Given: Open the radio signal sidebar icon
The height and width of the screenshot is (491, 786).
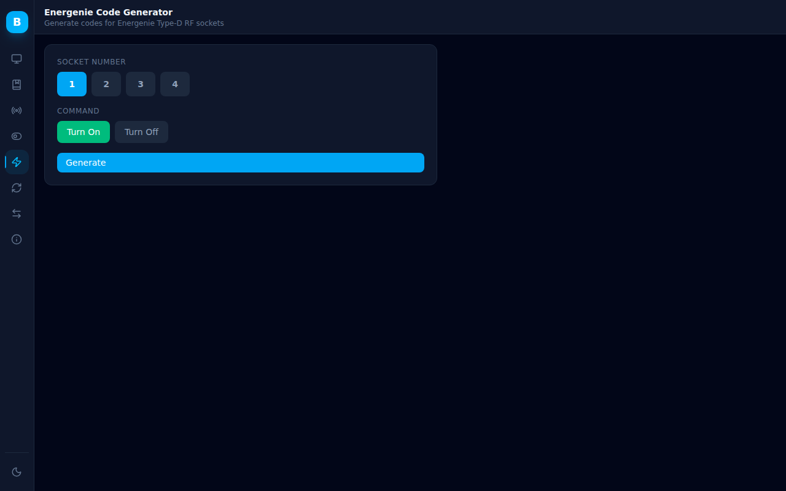Looking at the screenshot, I should pos(17,110).
